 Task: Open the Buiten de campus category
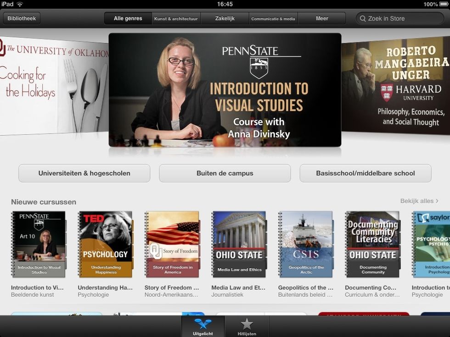point(225,173)
